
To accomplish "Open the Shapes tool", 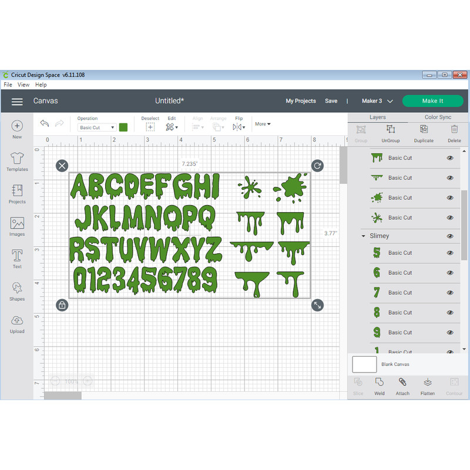I will 16,290.
